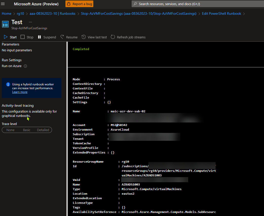This screenshot has width=264, height=216.
Task: Click the chevron after Edit PowerShell Runbook
Action: pyautogui.click(x=244, y=14)
